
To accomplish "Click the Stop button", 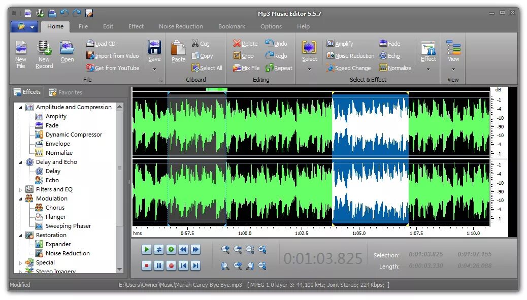I will (147, 265).
